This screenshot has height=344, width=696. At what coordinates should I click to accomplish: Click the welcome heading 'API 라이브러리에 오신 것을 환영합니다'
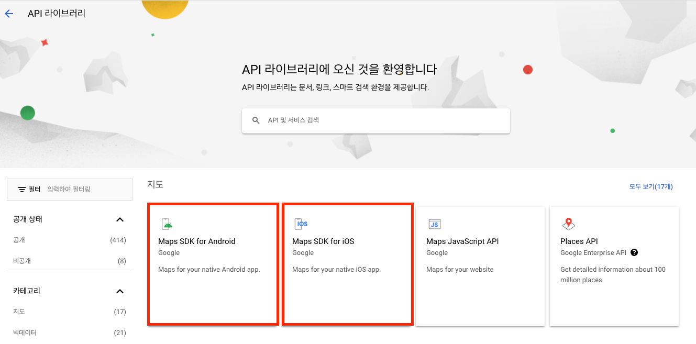[339, 69]
